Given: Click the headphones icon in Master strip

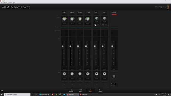Looking at the screenshot, I should 114,86.
